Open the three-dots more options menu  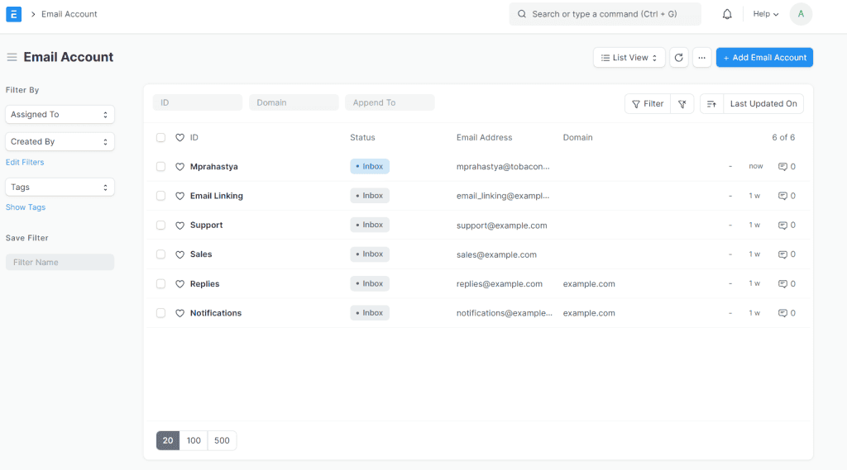click(x=701, y=58)
